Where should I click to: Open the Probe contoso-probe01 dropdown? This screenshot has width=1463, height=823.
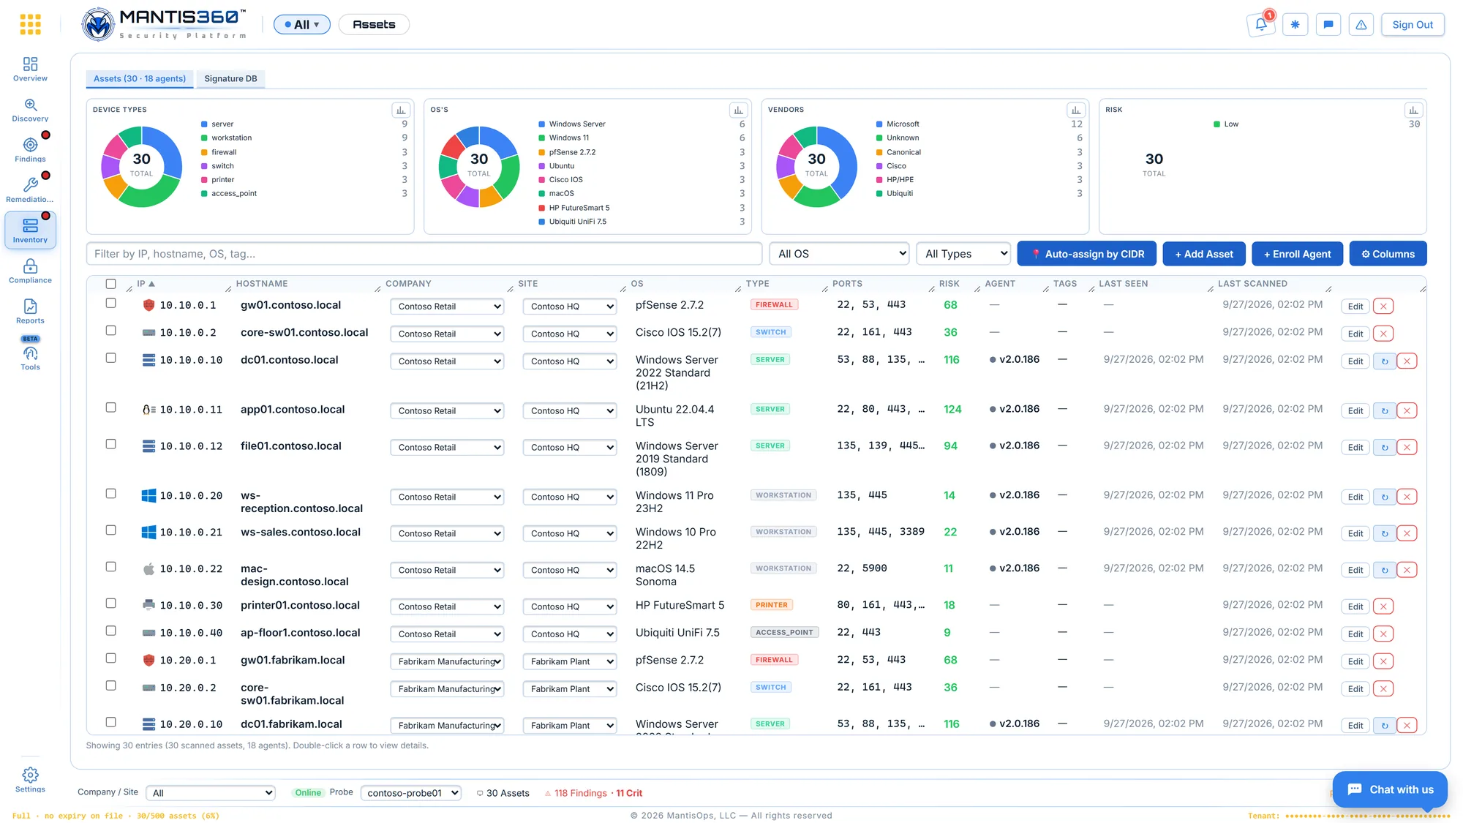point(411,793)
